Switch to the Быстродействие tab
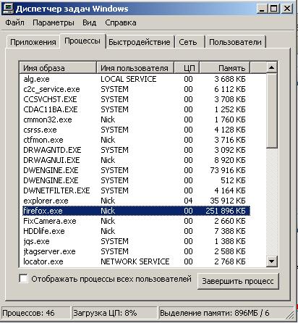298x323 pixels. pyautogui.click(x=140, y=42)
